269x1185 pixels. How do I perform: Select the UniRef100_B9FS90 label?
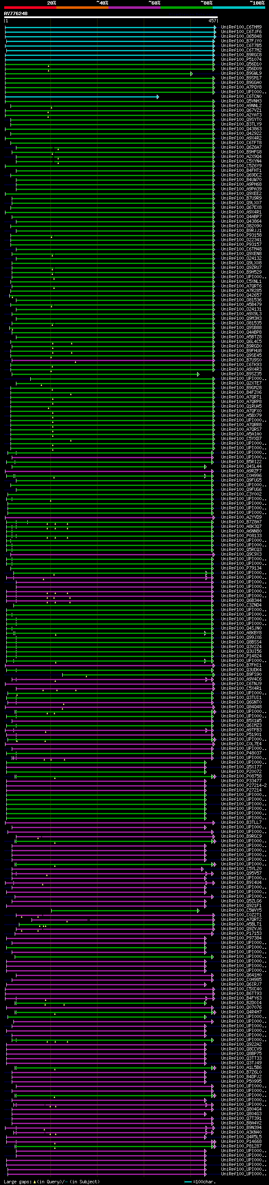pyautogui.click(x=241, y=675)
